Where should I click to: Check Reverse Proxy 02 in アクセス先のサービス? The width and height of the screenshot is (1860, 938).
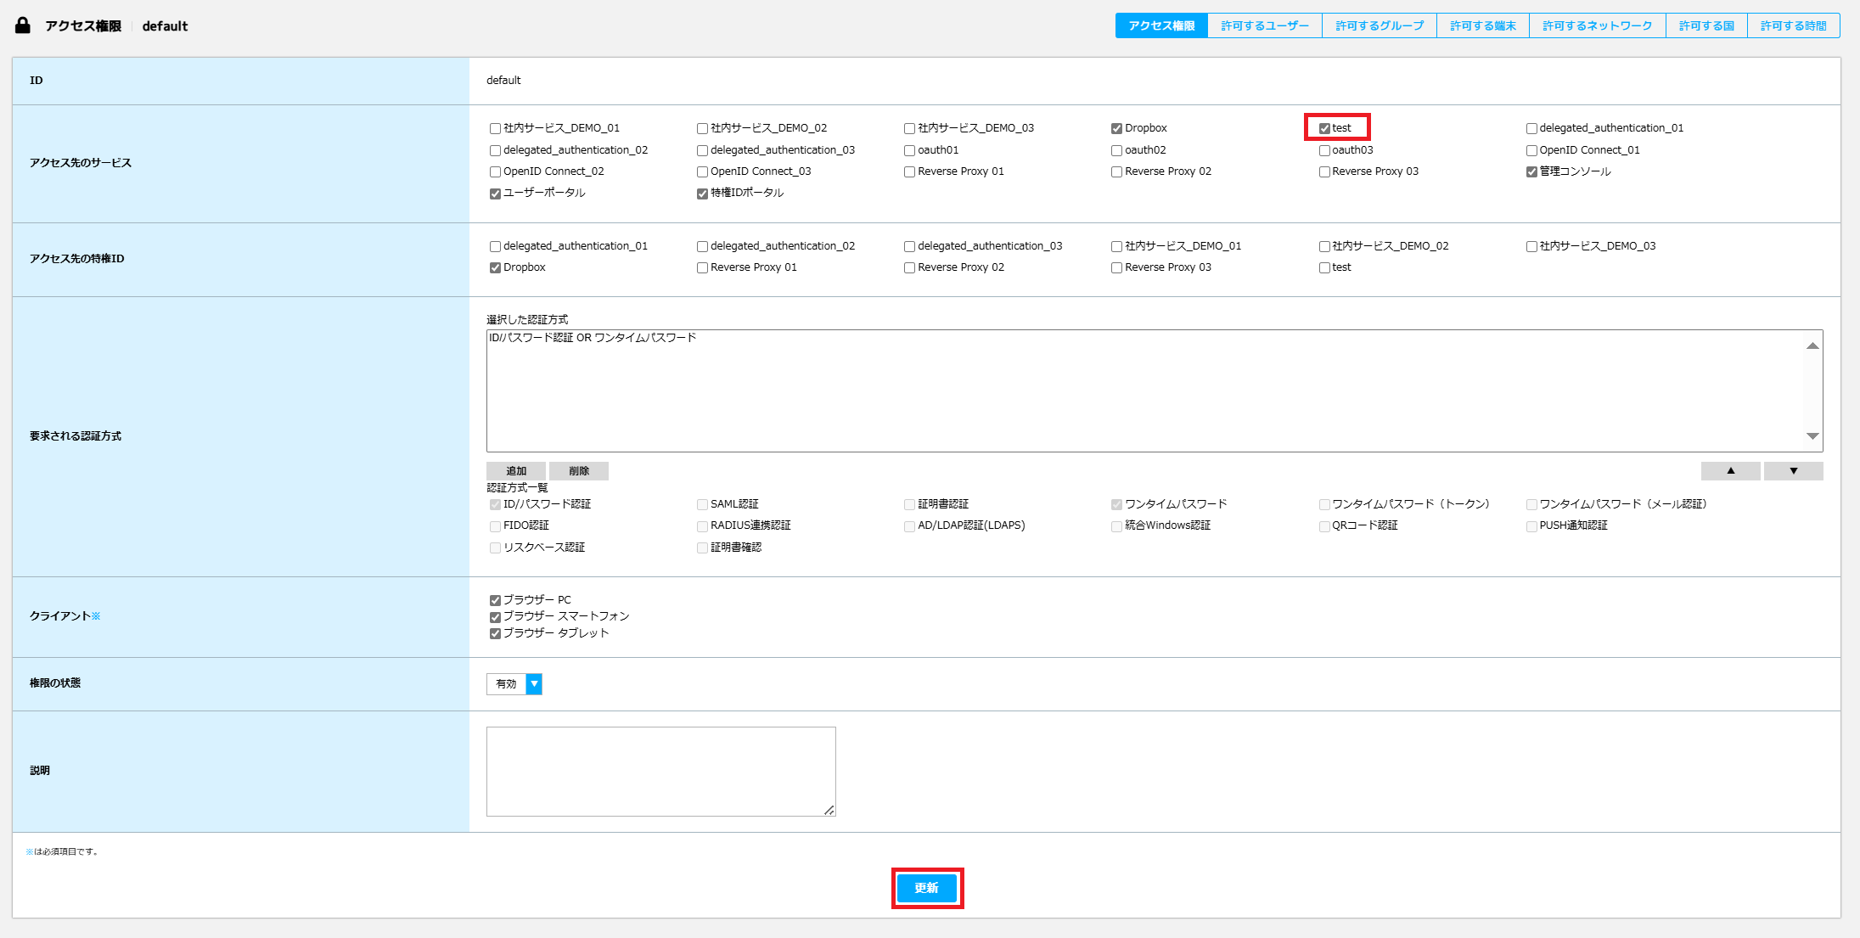click(1117, 171)
